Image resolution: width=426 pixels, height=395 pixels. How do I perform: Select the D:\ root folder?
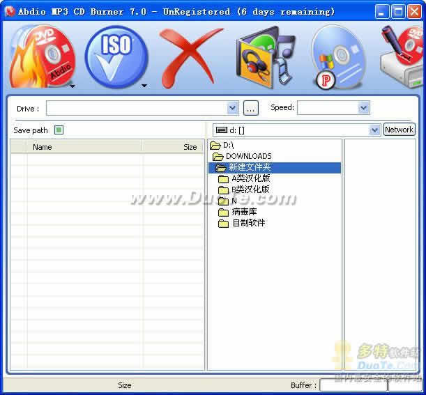[229, 145]
